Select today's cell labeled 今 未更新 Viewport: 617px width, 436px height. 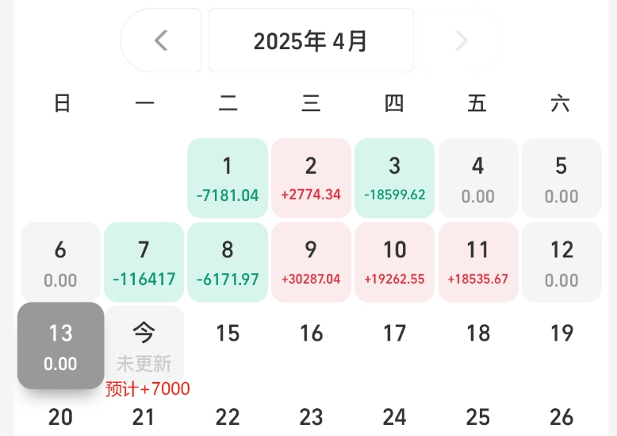click(x=144, y=345)
